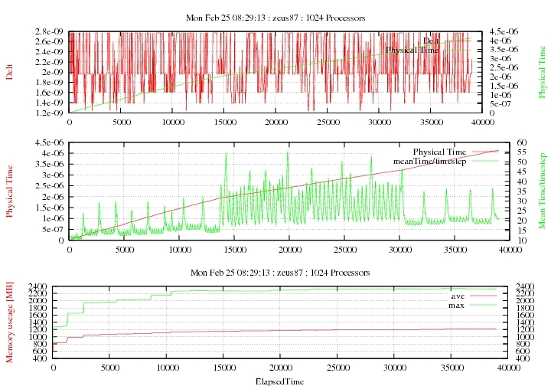Screen dimensions: 551x386
Task: Select the 'max' legend entry in the memory plot
Action: [456, 305]
